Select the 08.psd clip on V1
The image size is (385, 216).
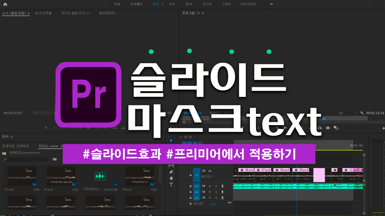(283, 175)
